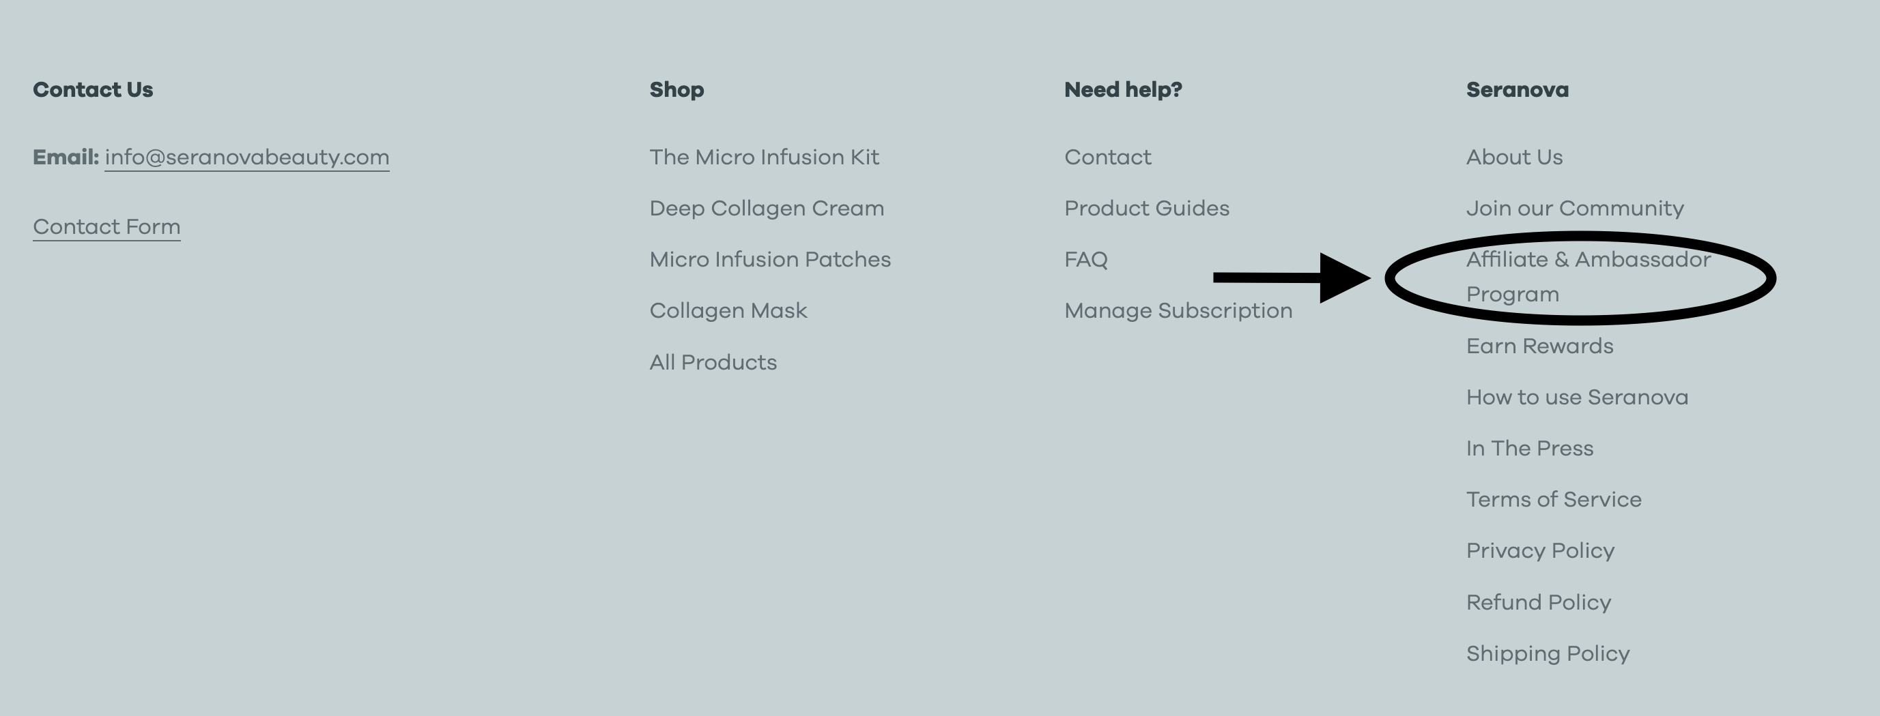Click Contact under Need help
This screenshot has height=716, width=1880.
(1107, 158)
